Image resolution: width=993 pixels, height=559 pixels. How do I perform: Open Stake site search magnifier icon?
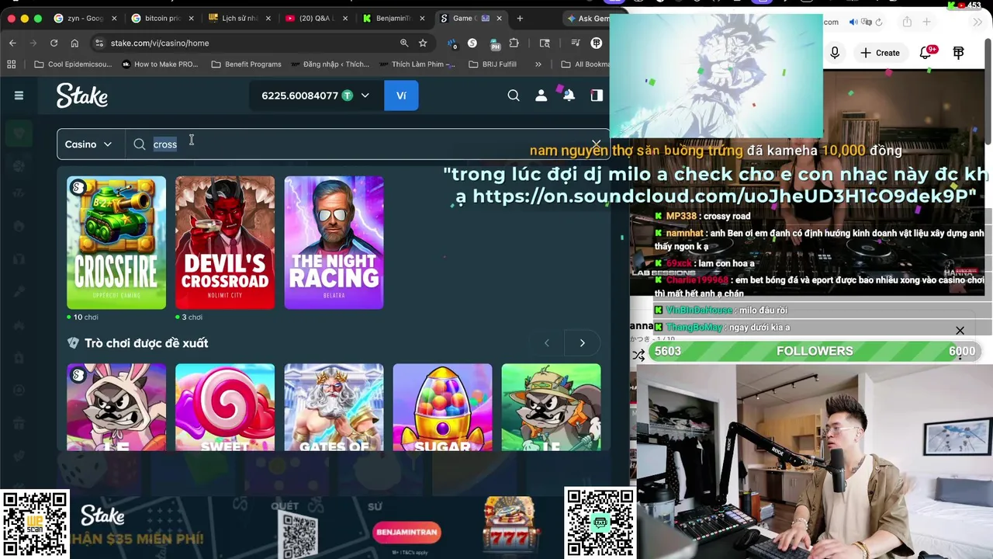(x=514, y=95)
